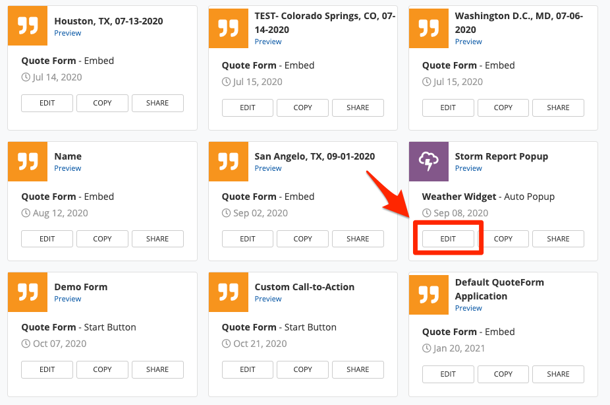The image size is (610, 405).
Task: Click the Custom Call-to-Action quote icon
Action: point(228,292)
